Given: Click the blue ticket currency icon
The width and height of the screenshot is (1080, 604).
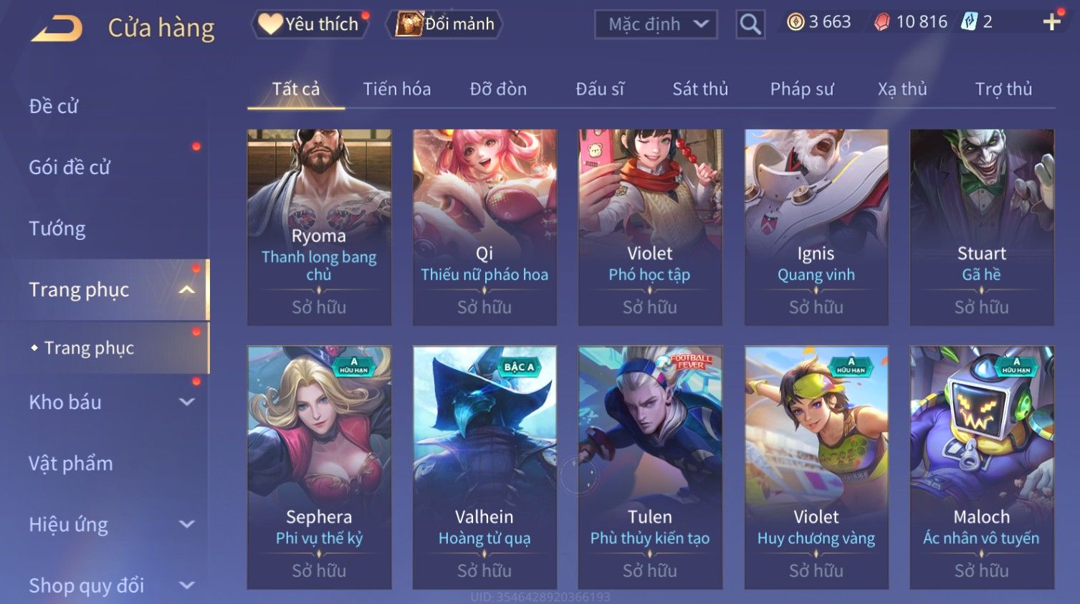Looking at the screenshot, I should pos(969,21).
